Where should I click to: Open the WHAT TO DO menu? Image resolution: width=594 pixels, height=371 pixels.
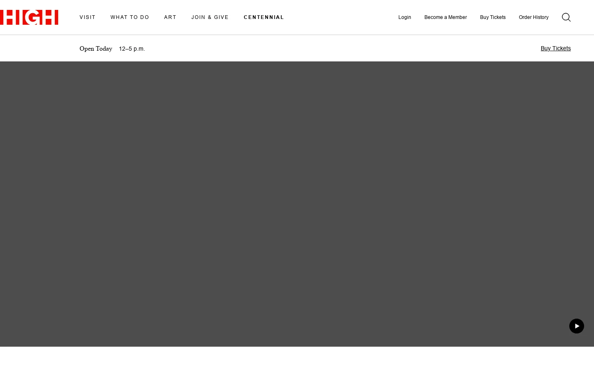[130, 17]
